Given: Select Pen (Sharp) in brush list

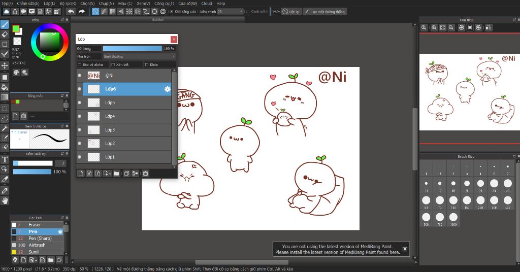Looking at the screenshot, I should click(x=37, y=239).
